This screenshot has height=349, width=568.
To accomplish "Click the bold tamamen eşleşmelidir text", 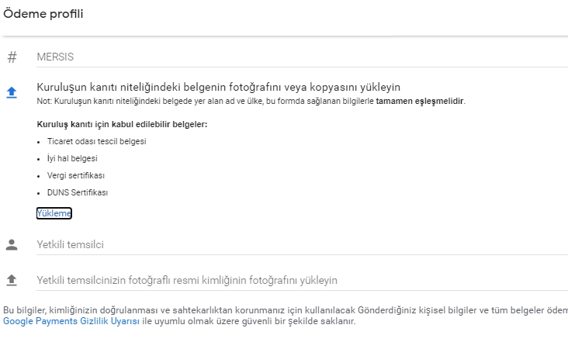I will click(x=420, y=101).
